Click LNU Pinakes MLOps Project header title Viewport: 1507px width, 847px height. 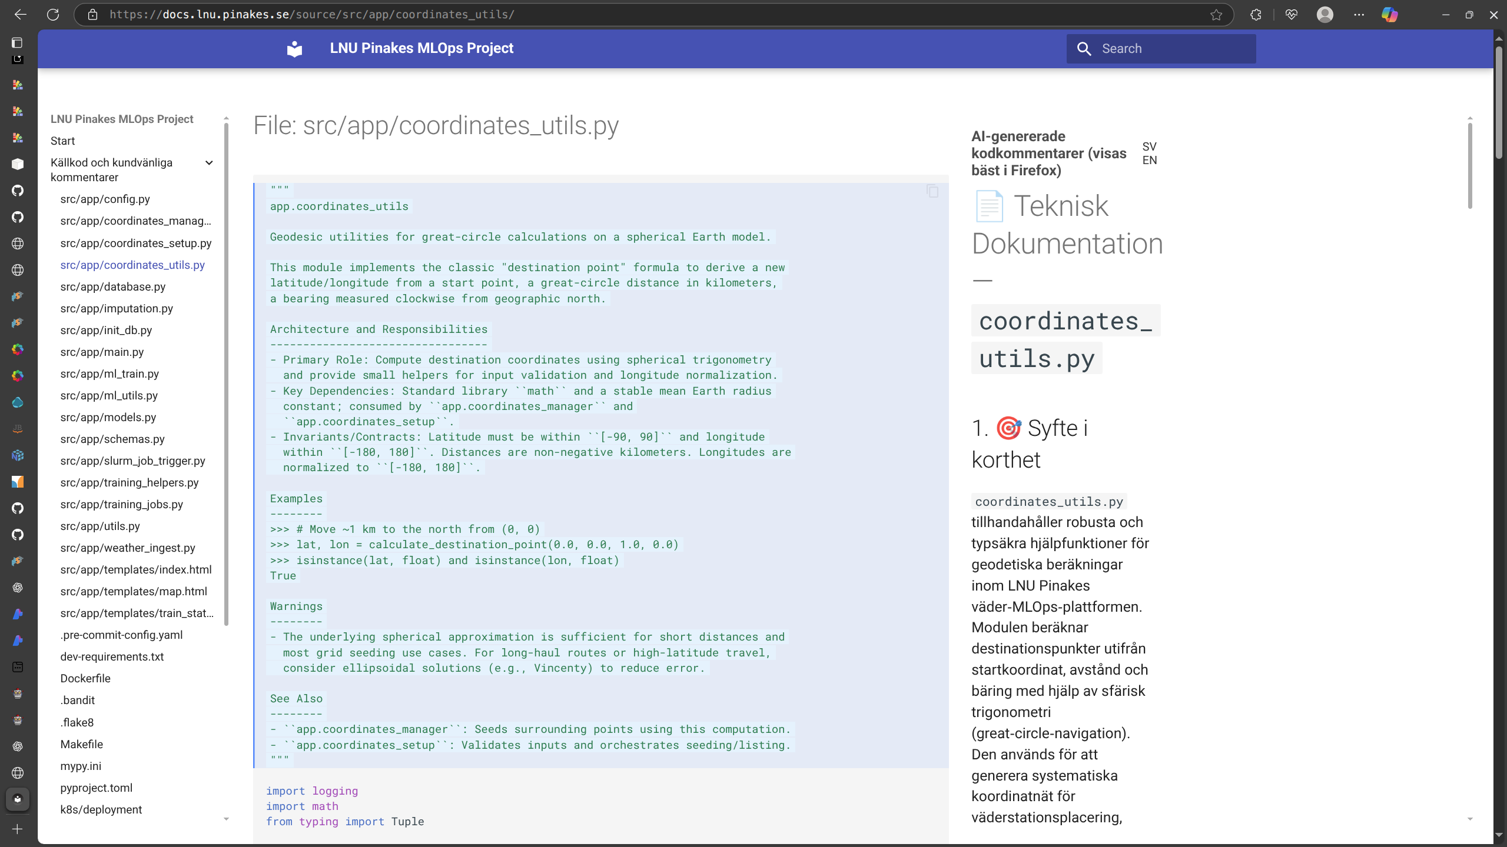[421, 48]
